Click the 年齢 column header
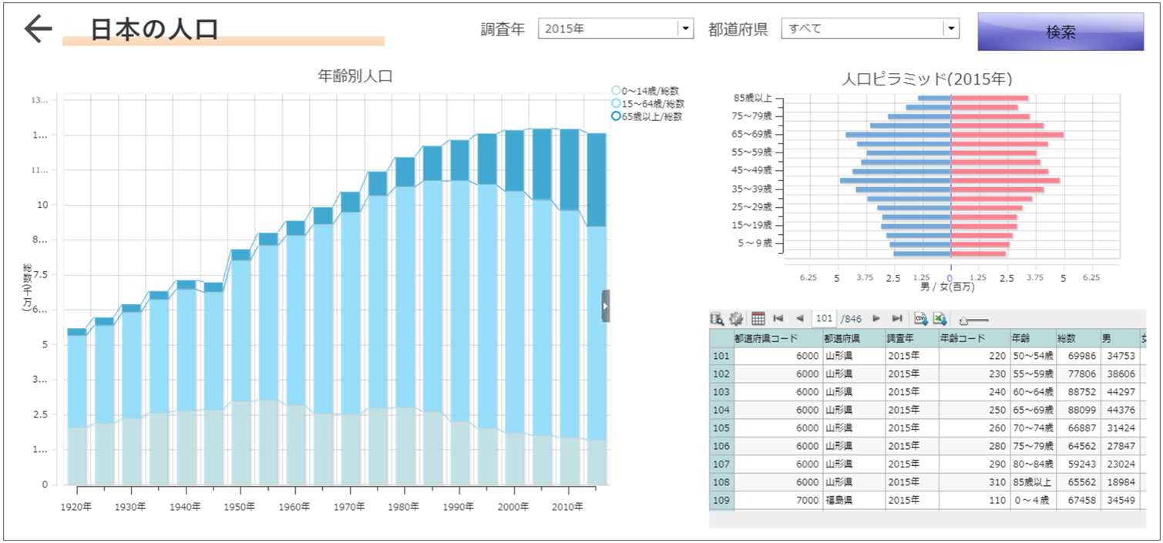The image size is (1163, 543). pyautogui.click(x=1032, y=338)
